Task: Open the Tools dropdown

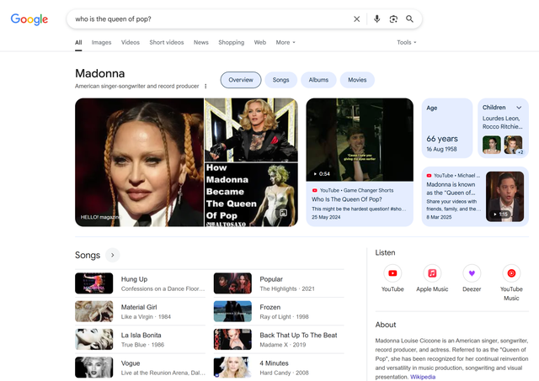Action: pyautogui.click(x=407, y=43)
